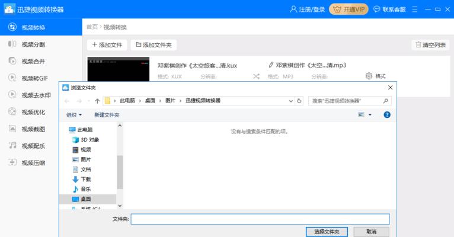Image resolution: width=454 pixels, height=237 pixels.
Task: Click the 文件夹 name input field
Action: point(260,219)
